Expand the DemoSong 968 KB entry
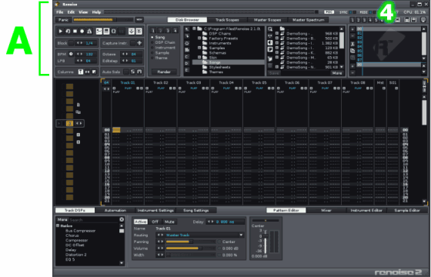 (x=277, y=34)
